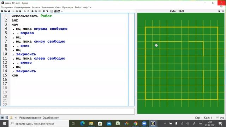Click 'снизу свободно' on line 7
This screenshot has height=127, width=226.
click(49, 42)
